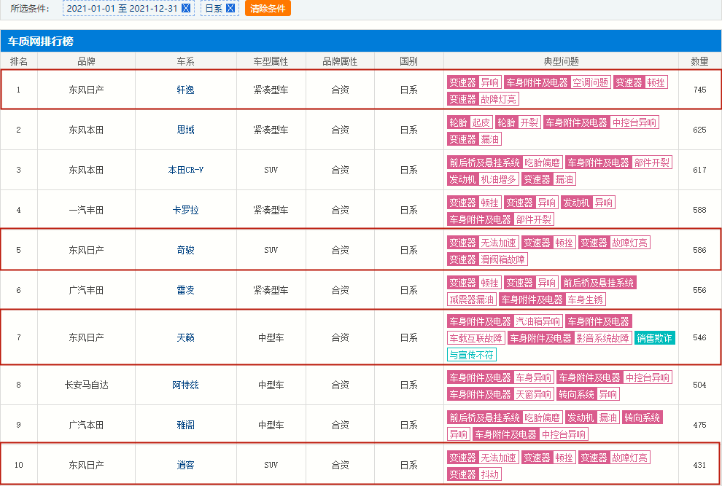Viewport: 722px width, 486px height.
Task: Click 一汽丰田 brand cell
Action: (86, 210)
